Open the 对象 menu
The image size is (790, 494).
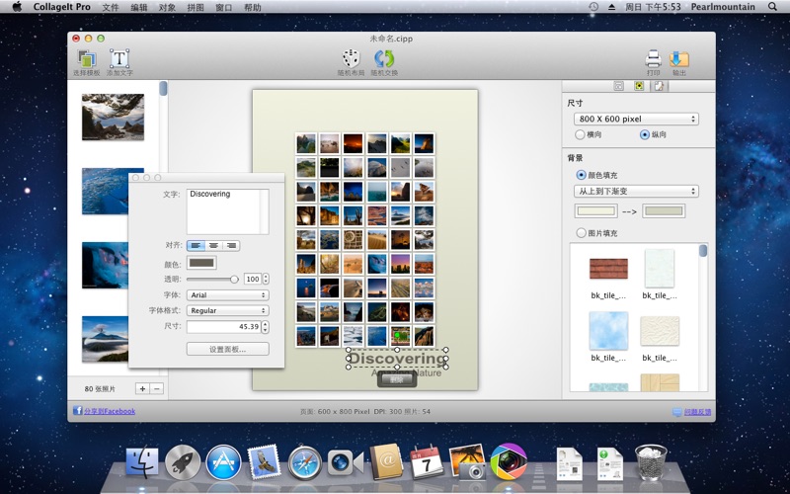[x=167, y=7]
